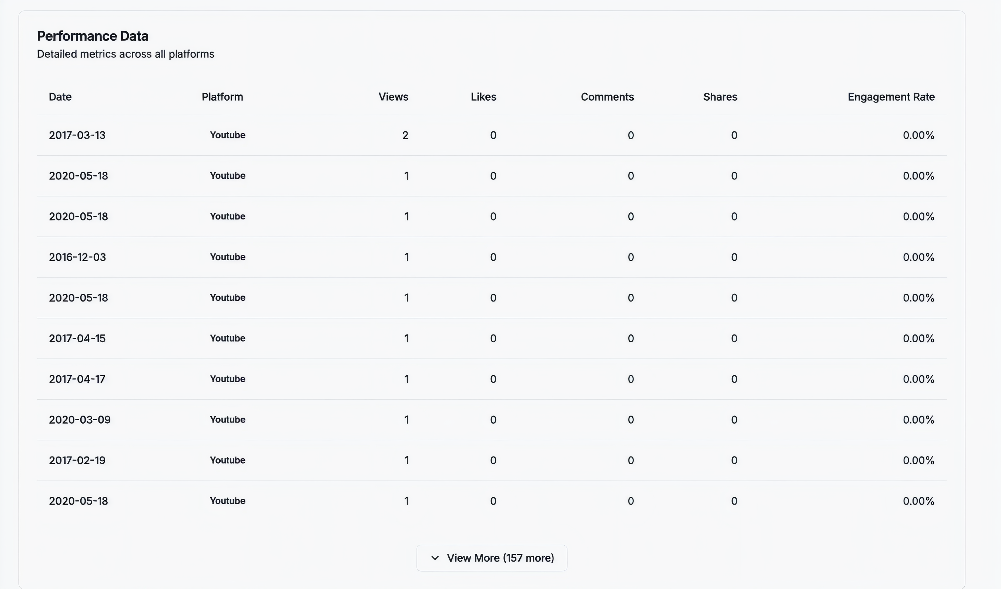Click Youtube badge in 2020-03-09 row

click(x=228, y=420)
